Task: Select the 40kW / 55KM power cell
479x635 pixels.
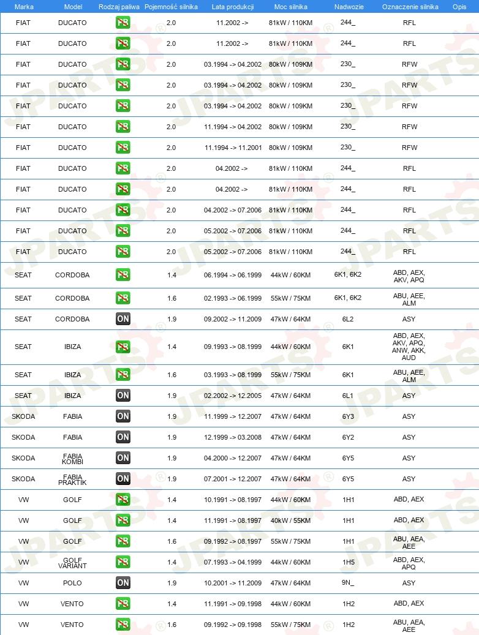Action: pos(290,520)
